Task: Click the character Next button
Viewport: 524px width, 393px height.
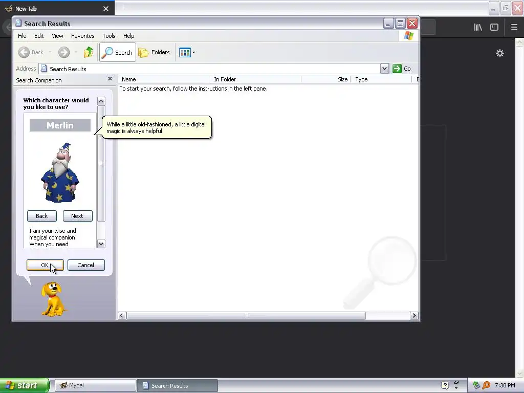Action: [x=78, y=216]
